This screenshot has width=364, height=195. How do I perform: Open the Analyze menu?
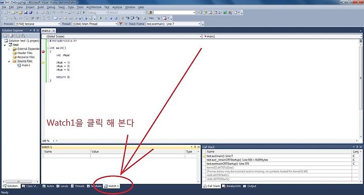117,7
